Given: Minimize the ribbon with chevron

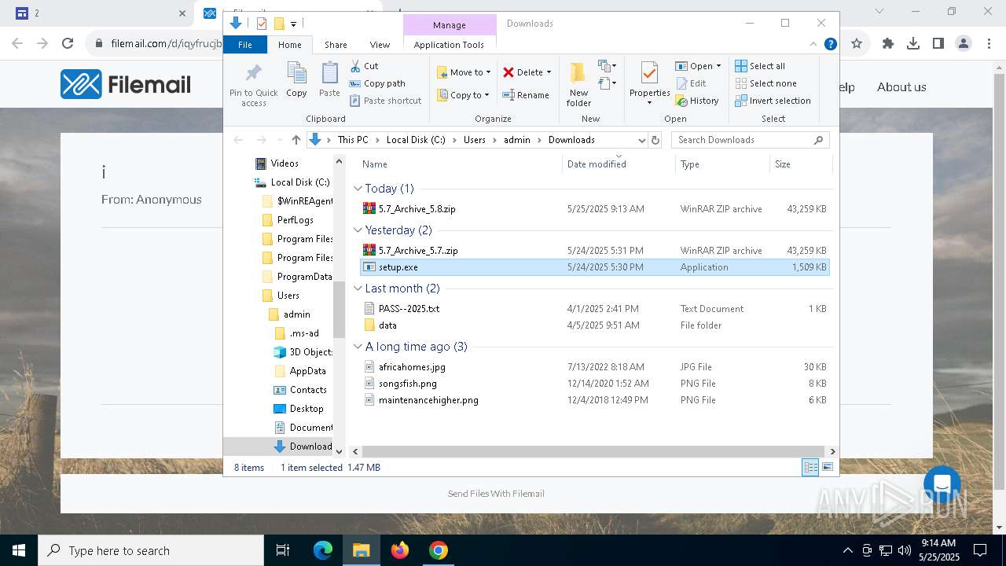Looking at the screenshot, I should click(x=814, y=45).
